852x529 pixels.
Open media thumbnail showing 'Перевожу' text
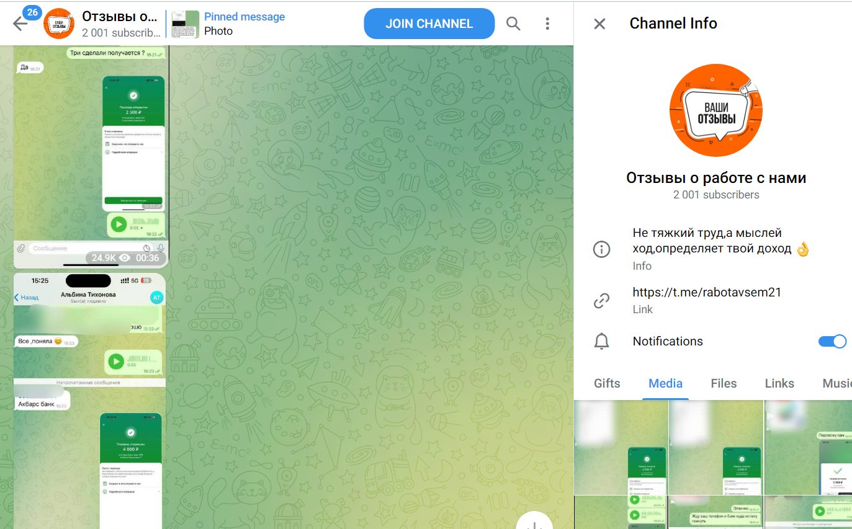tap(808, 447)
